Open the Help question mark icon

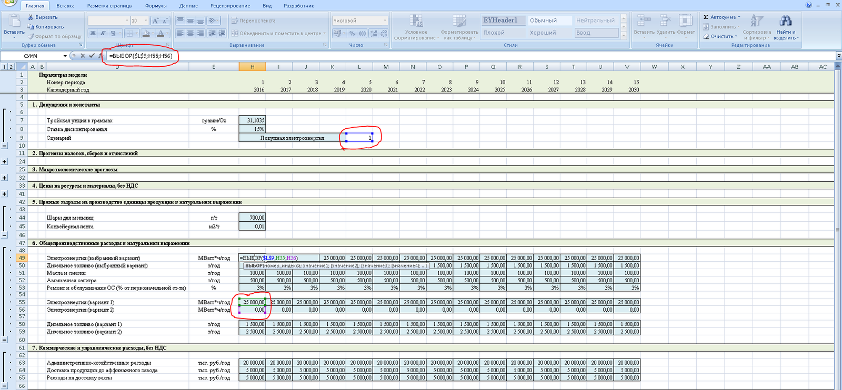(809, 5)
